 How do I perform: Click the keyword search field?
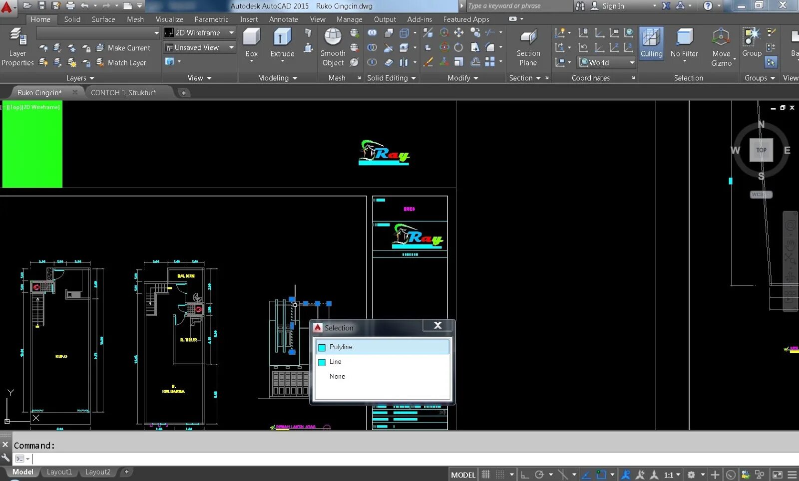pos(519,6)
